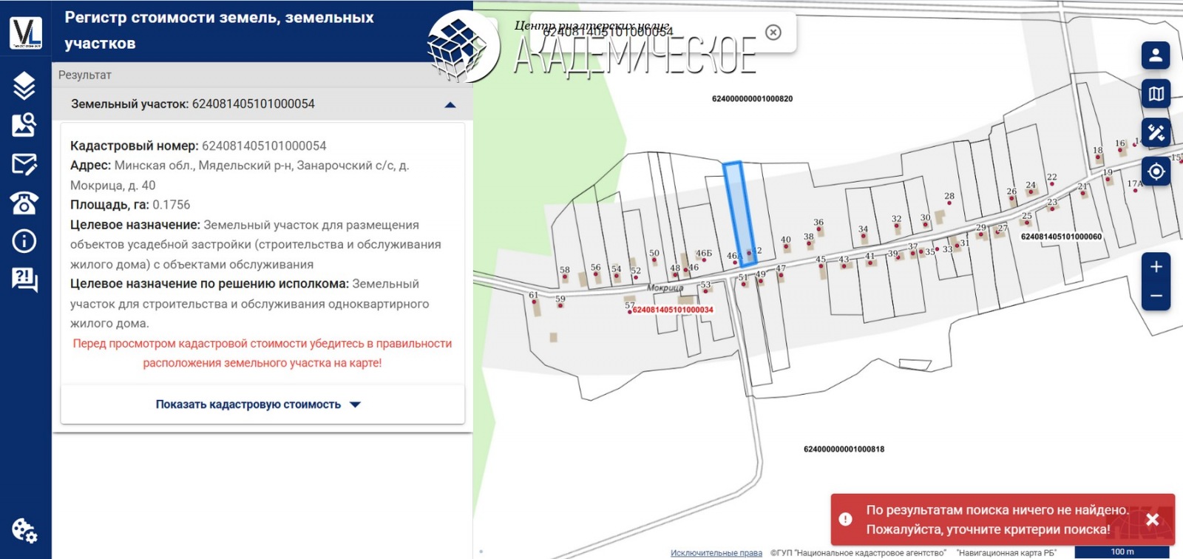Screen dimensions: 1183x559
Task: Zoom out on the map
Action: click(x=1156, y=296)
